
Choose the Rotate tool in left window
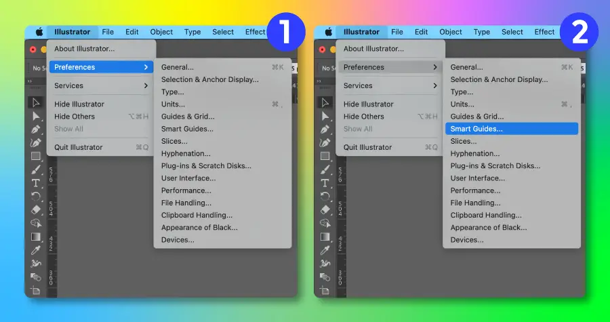click(x=36, y=197)
